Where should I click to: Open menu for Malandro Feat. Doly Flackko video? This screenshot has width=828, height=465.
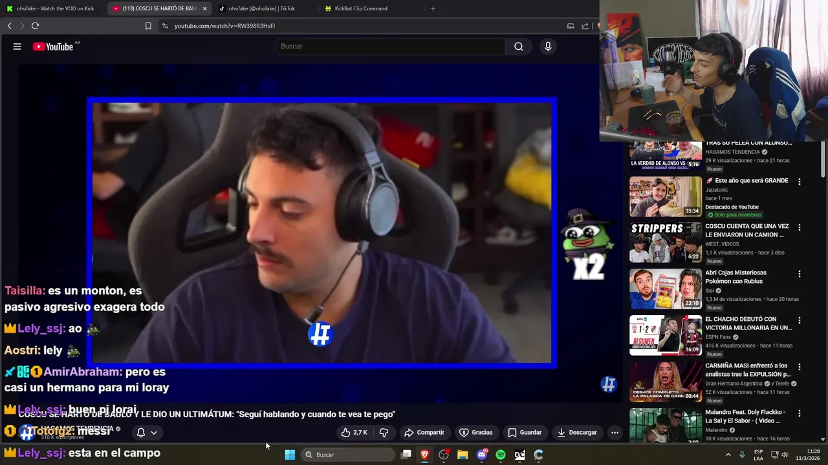click(800, 413)
